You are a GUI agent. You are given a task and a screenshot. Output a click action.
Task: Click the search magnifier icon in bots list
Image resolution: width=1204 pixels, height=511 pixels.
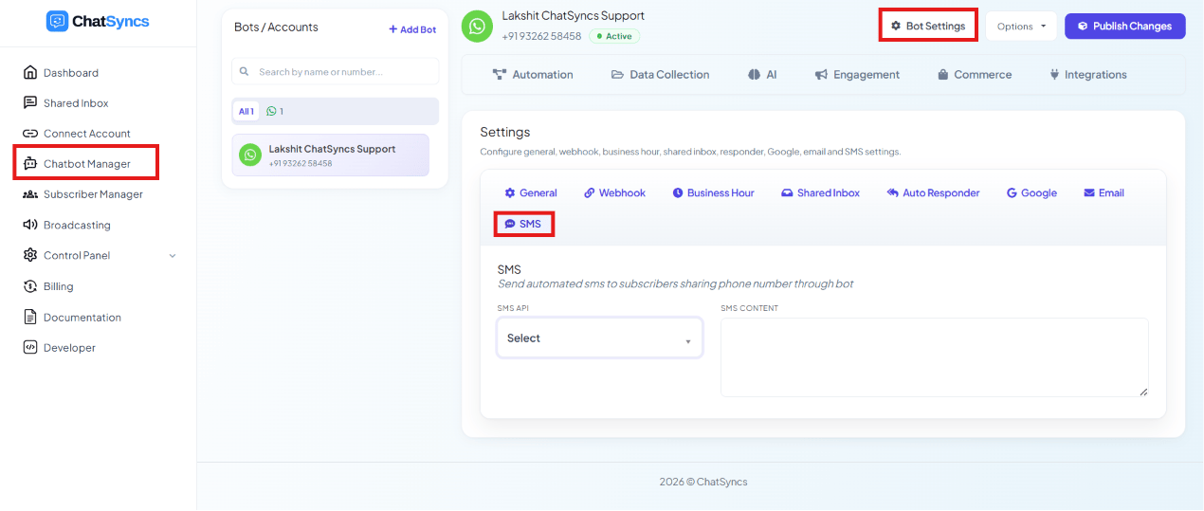(x=245, y=71)
